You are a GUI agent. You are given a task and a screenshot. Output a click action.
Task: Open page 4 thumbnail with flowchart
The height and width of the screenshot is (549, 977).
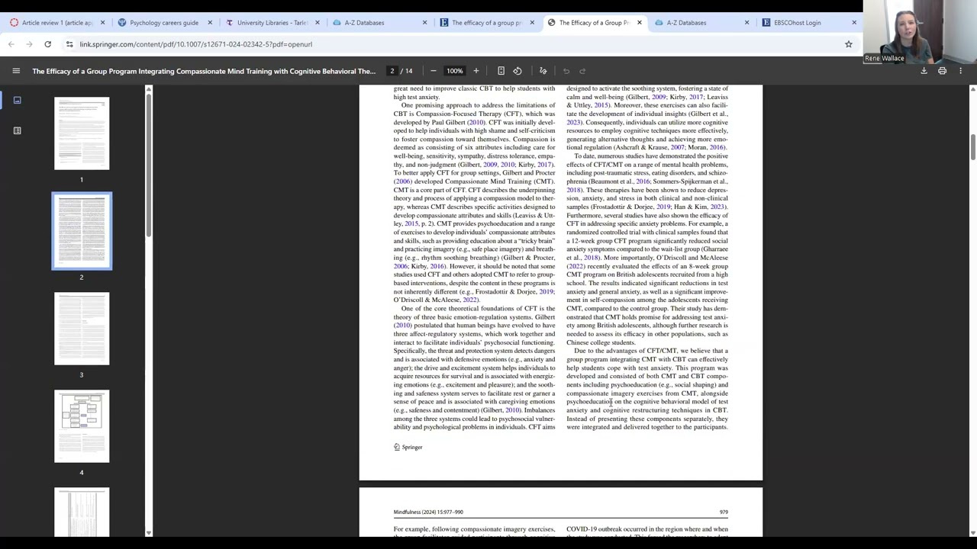click(x=82, y=426)
